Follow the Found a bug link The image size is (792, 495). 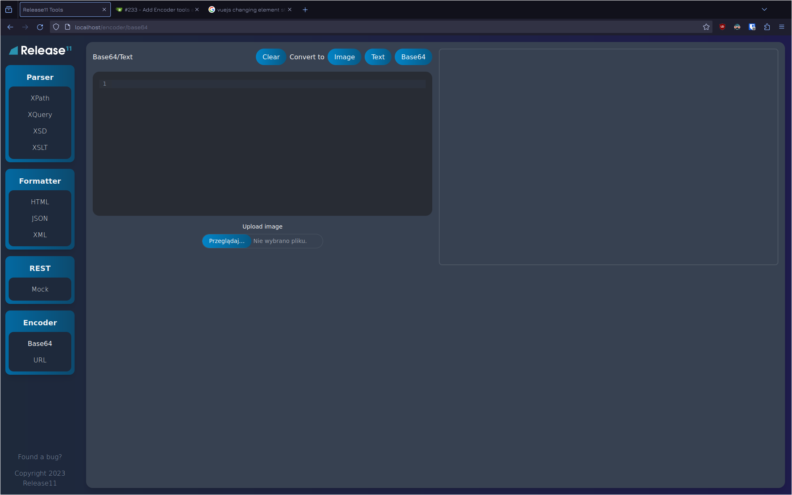click(x=40, y=457)
